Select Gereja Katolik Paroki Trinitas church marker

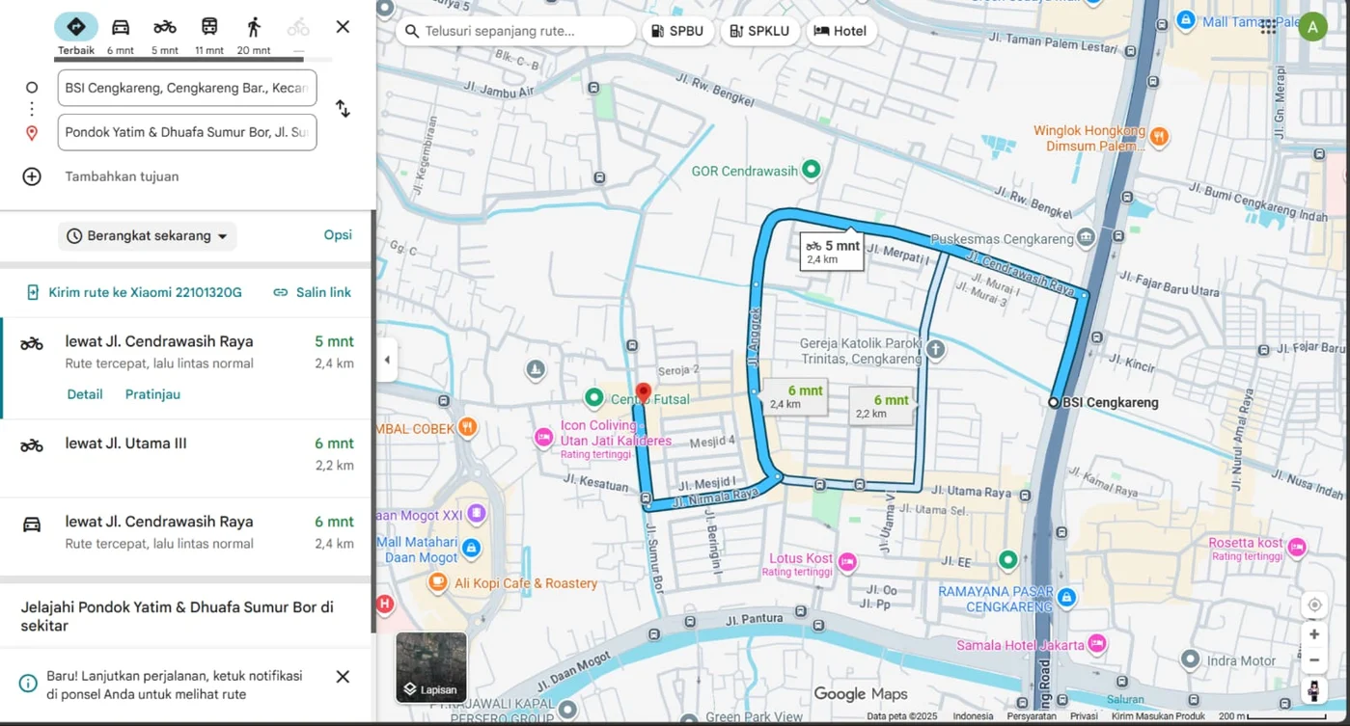click(935, 349)
